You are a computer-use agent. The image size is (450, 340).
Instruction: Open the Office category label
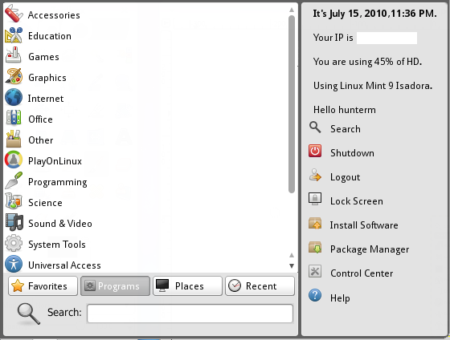tap(40, 119)
